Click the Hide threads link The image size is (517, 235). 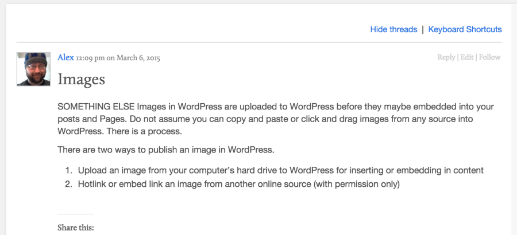click(x=393, y=29)
